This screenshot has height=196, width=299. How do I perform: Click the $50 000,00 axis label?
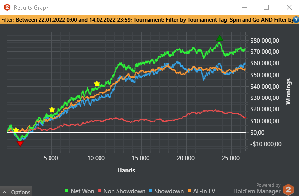(265, 75)
